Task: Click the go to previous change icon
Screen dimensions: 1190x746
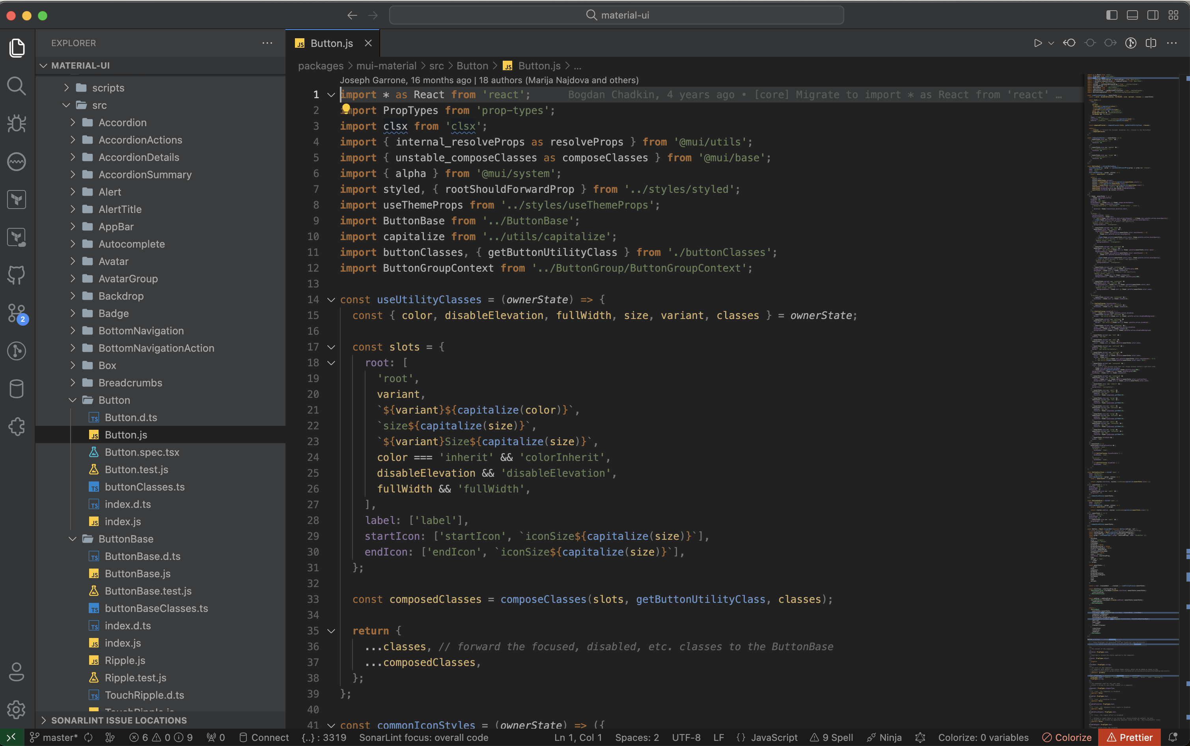Action: click(x=1069, y=43)
